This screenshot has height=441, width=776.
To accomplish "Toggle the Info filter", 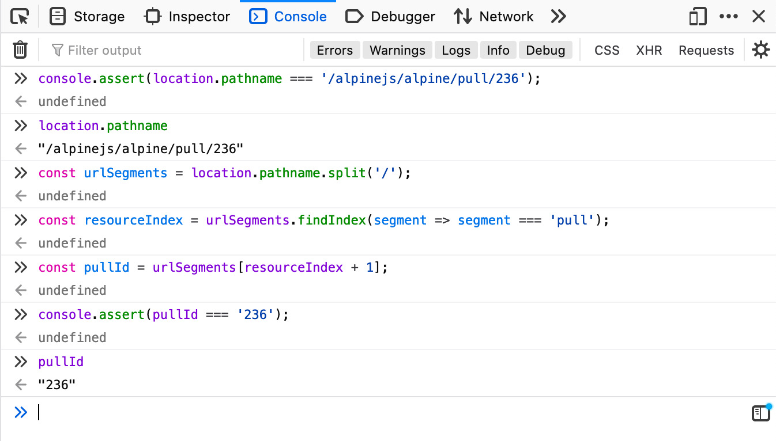I will point(498,51).
